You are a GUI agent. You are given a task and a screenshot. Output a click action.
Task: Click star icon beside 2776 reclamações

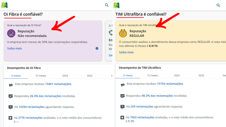(10, 118)
